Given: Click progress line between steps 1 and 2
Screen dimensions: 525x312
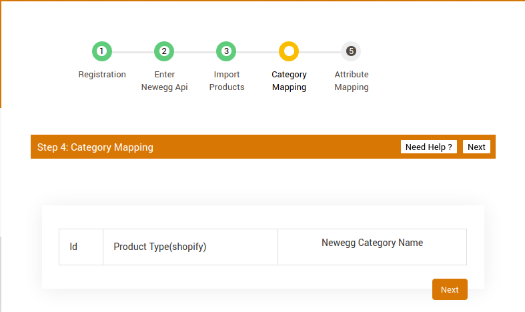Looking at the screenshot, I should (x=133, y=51).
